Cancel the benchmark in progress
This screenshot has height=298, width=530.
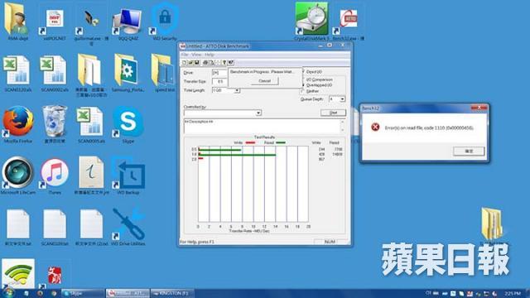(264, 81)
